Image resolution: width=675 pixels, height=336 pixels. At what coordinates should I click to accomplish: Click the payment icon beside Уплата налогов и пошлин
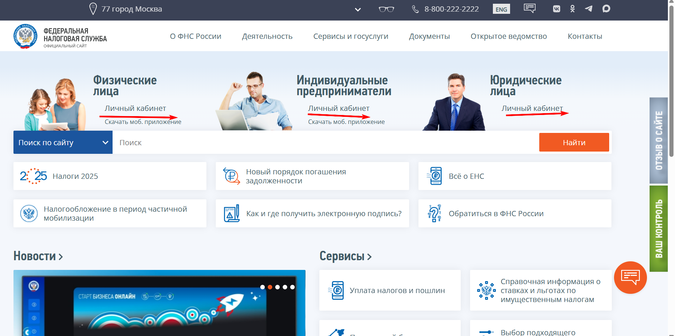point(336,290)
